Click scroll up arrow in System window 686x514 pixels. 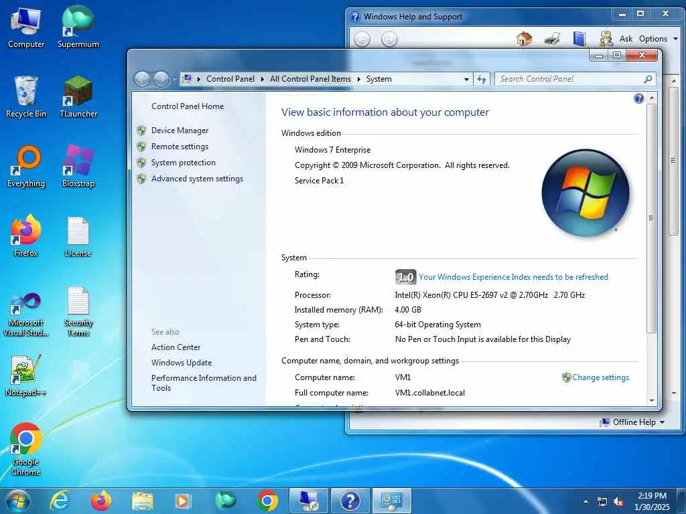point(651,98)
